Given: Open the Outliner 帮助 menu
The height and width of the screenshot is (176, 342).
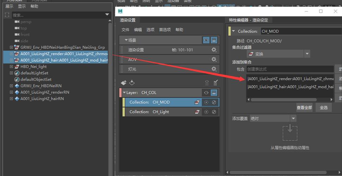Looking at the screenshot, I should pyautogui.click(x=34, y=6).
